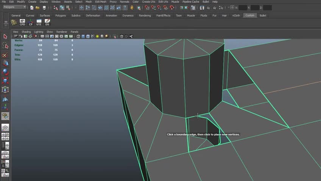
Task: Click the X coordinate input field
Action: [x=243, y=8]
